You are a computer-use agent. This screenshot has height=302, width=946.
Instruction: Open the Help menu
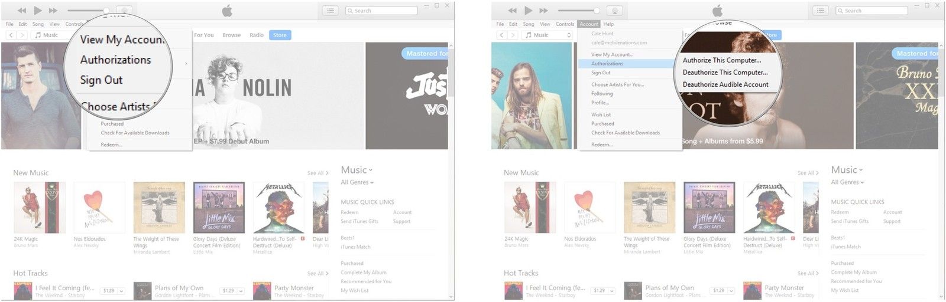608,24
